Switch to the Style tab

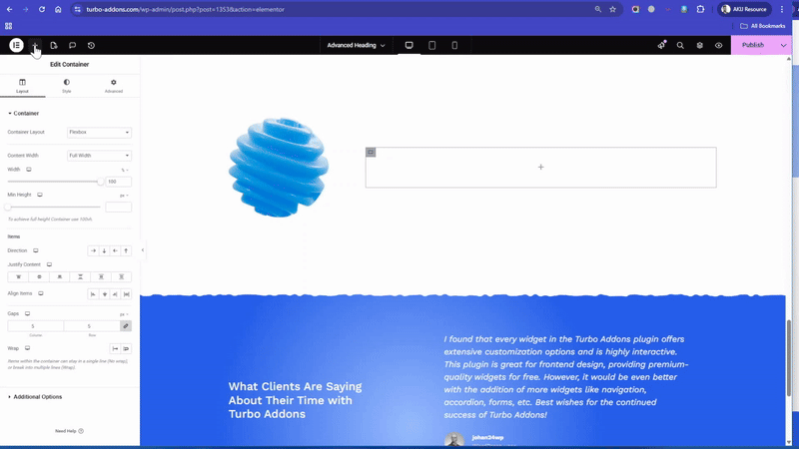(x=67, y=86)
